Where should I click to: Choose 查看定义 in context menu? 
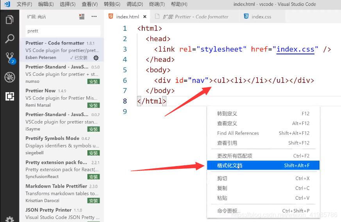[x=263, y=124]
